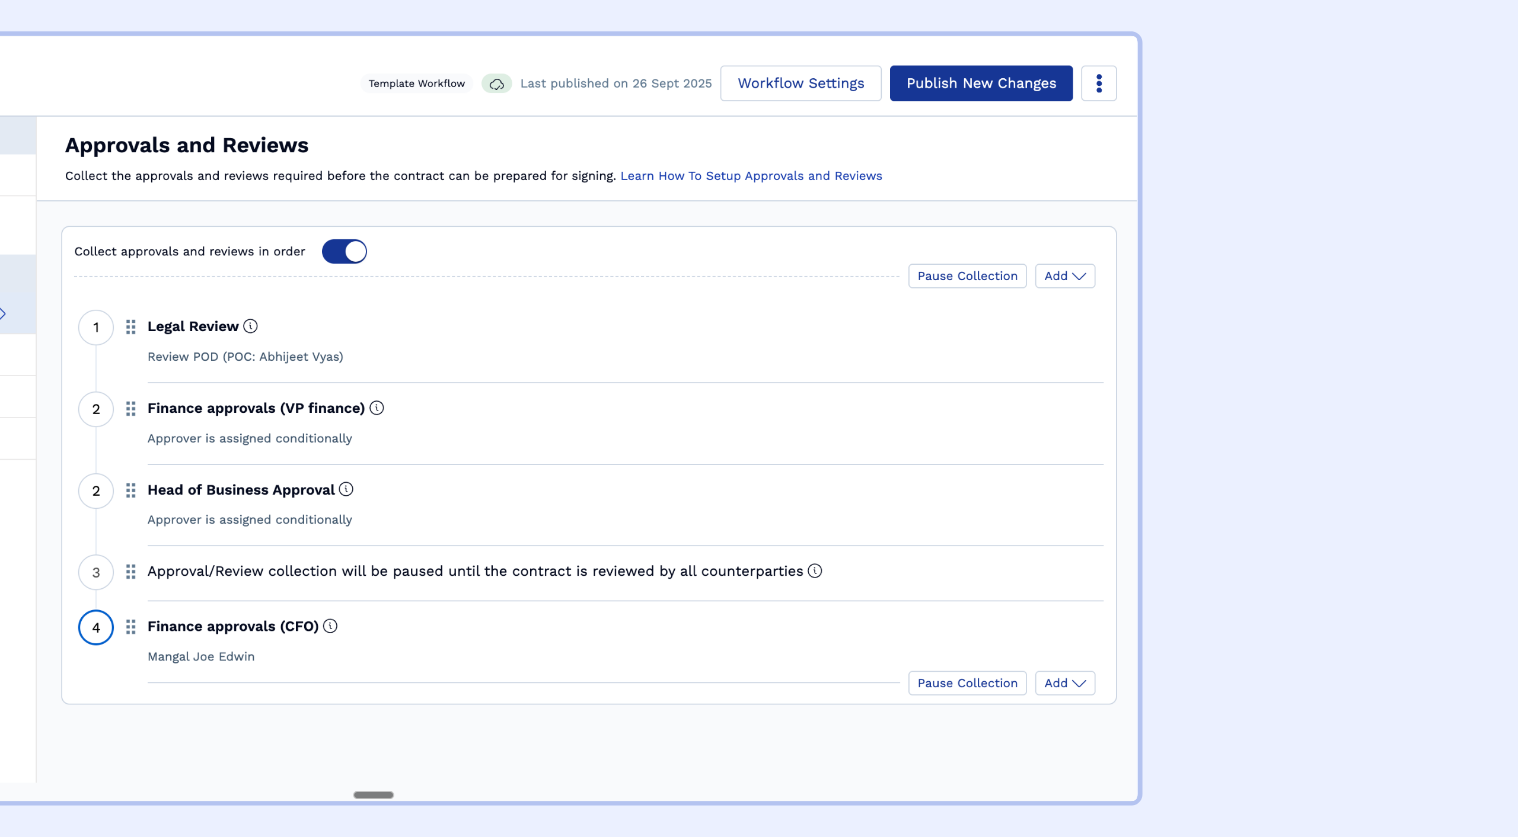The height and width of the screenshot is (837, 1518).
Task: Open the three-dot more options menu
Action: [x=1099, y=84]
